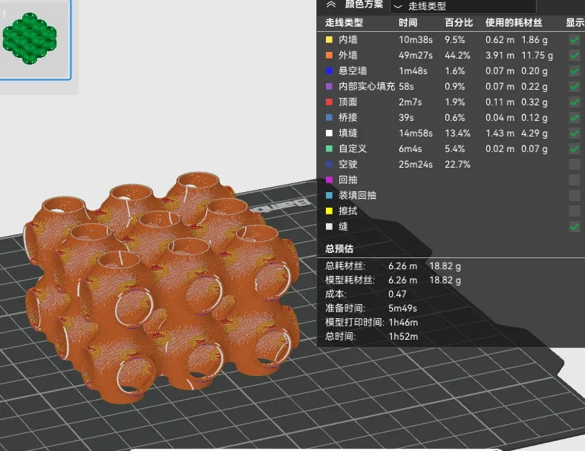Click the orange sliced lattice model
The height and width of the screenshot is (451, 585).
point(160,287)
